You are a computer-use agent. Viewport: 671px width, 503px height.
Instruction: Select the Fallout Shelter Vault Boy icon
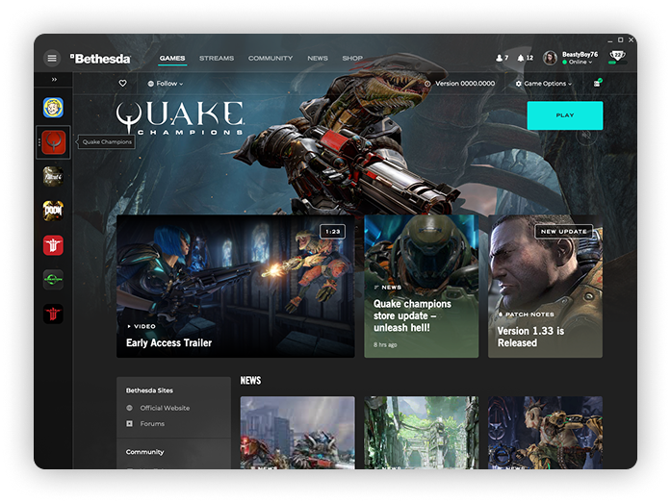click(x=54, y=108)
